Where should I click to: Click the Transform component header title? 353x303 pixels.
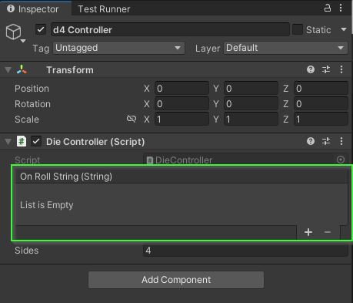[70, 70]
